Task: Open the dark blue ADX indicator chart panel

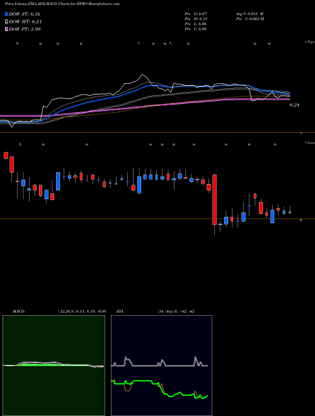Action: click(x=161, y=366)
